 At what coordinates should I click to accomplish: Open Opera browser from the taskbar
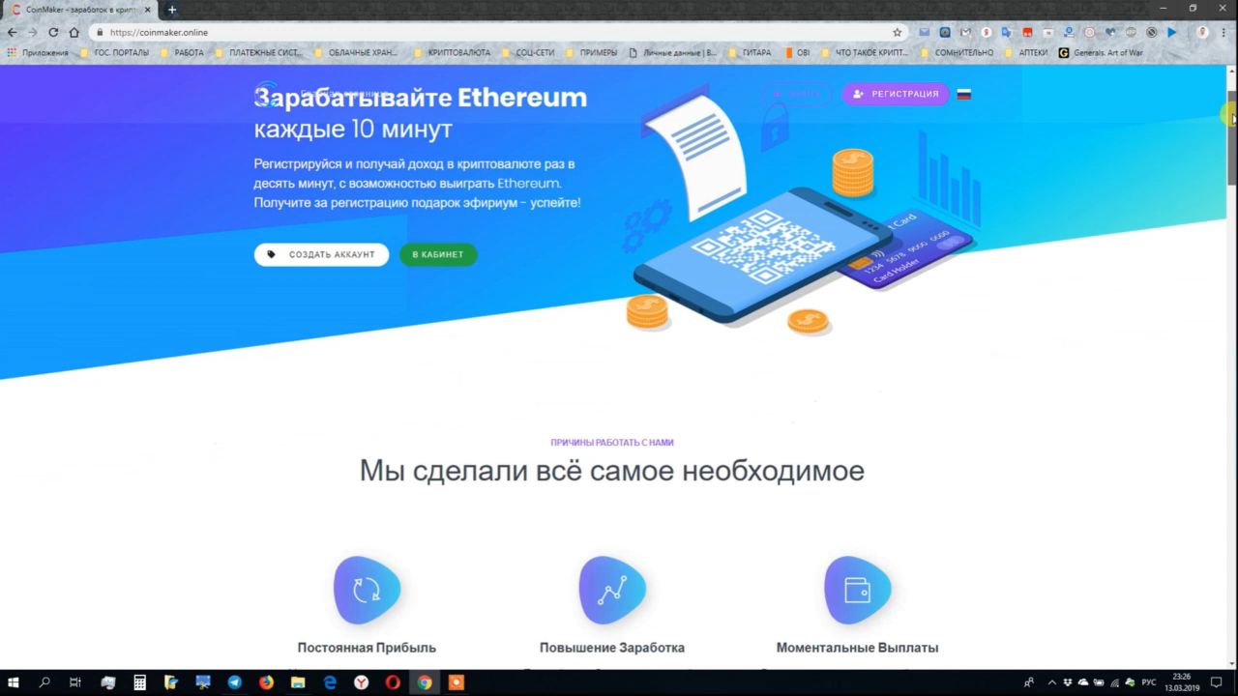[393, 682]
